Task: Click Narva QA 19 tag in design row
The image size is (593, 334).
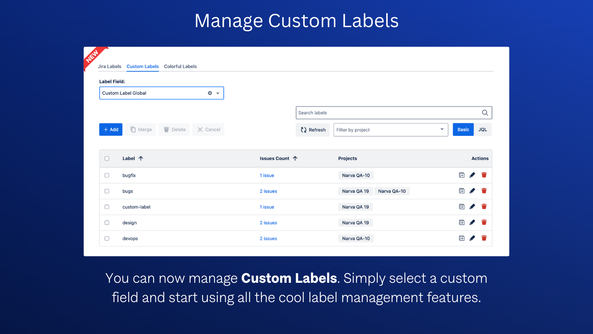Action: coord(355,223)
